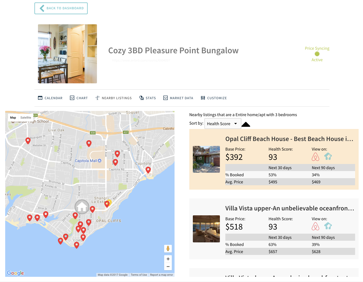View Opal Cliff listing on HomeAway
Image resolution: width=363 pixels, height=282 pixels.
(x=328, y=157)
